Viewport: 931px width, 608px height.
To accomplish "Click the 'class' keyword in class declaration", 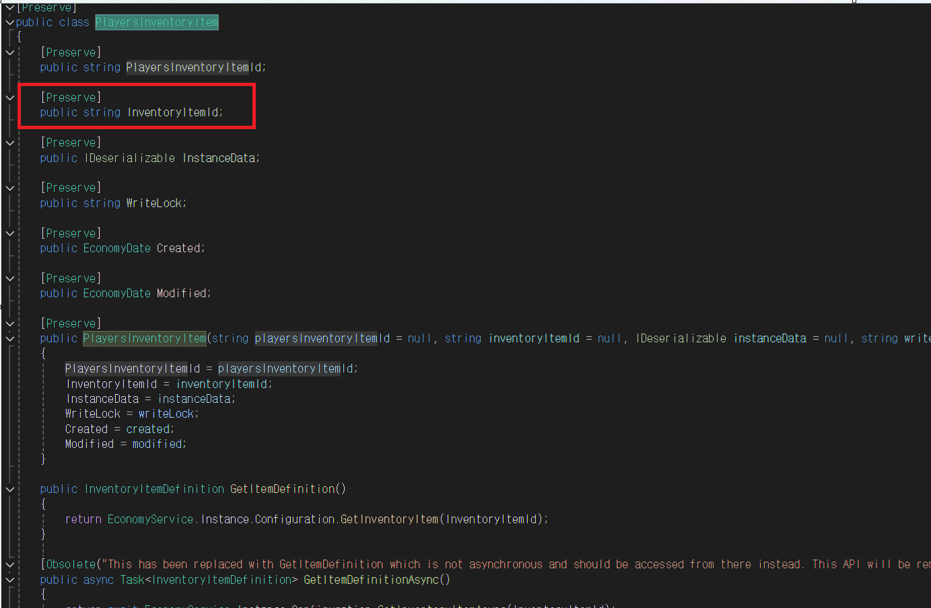I will pyautogui.click(x=74, y=22).
